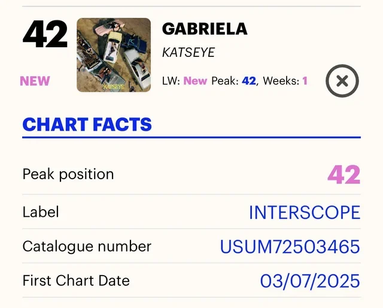Open the KATSEYE artist name link
383x308 pixels.
(189, 53)
